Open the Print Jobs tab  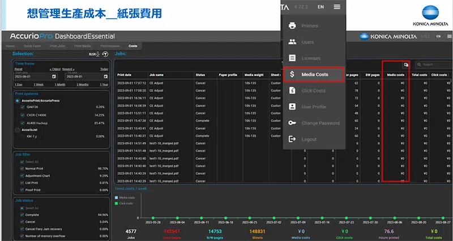(x=58, y=46)
